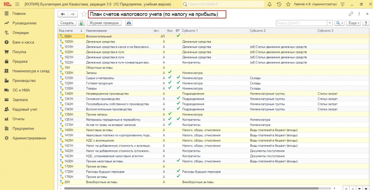Viewport: 373px width, 190px height.
Task: Click the Субконто 1 column header
Action: click(215, 31)
